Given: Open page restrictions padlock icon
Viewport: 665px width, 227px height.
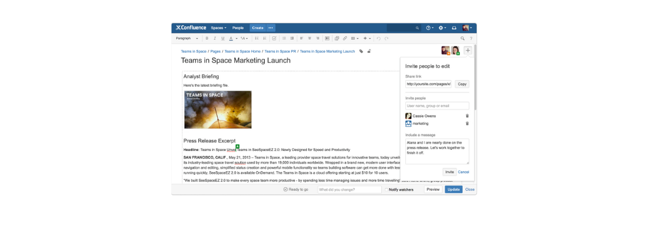Looking at the screenshot, I should [x=369, y=51].
